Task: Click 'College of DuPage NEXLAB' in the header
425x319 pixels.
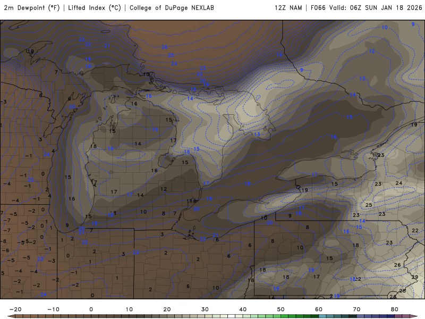Action: 172,8
